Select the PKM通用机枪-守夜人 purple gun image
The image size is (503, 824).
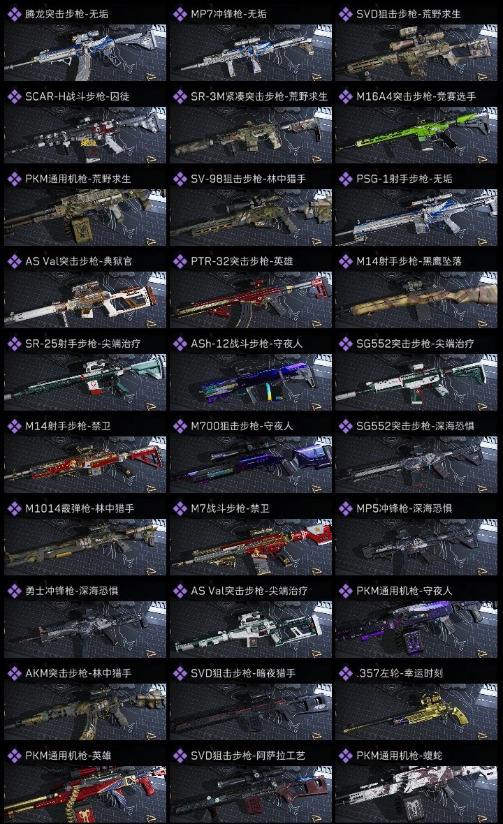click(x=416, y=630)
